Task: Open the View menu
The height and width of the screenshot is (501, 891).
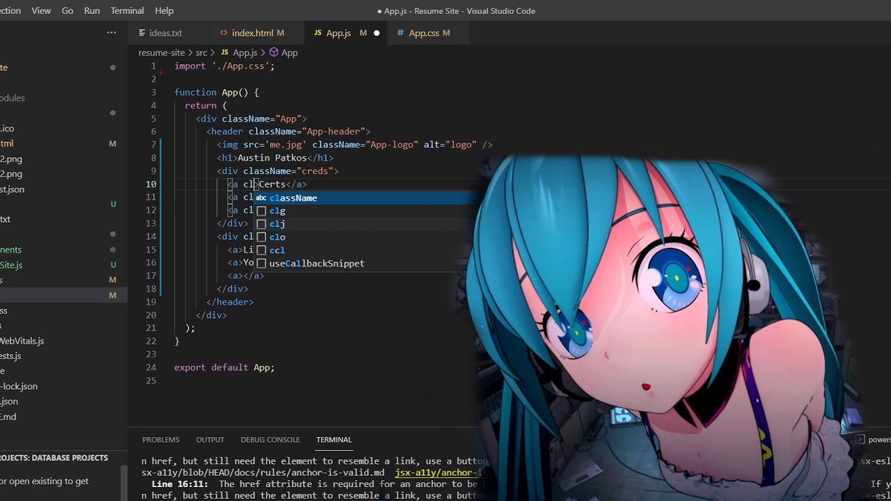Action: 41,10
